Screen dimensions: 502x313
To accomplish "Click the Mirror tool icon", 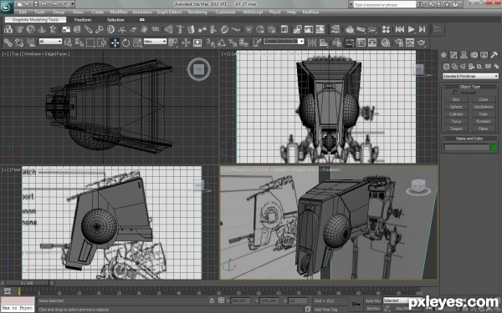I will [x=312, y=43].
